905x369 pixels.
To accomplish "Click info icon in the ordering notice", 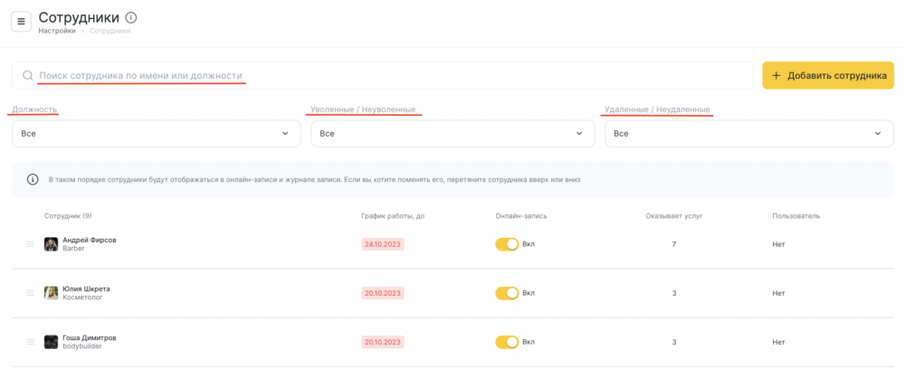I will coord(33,179).
